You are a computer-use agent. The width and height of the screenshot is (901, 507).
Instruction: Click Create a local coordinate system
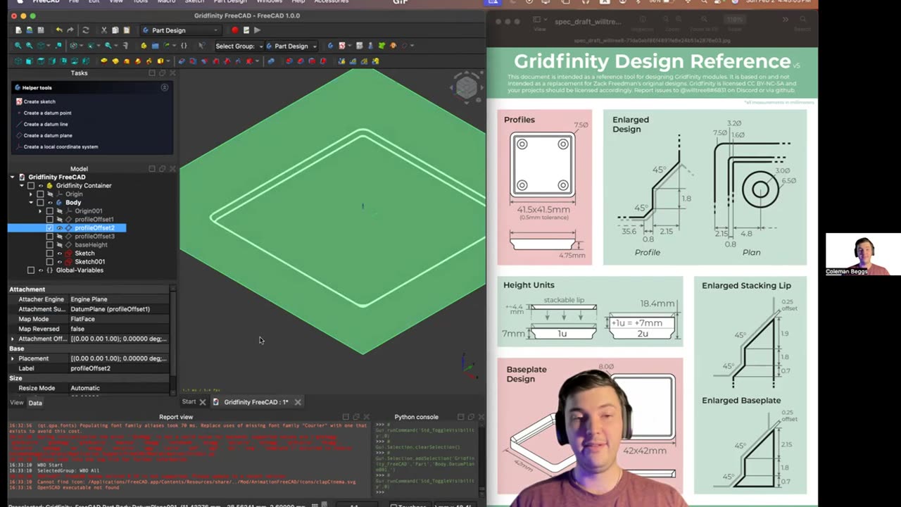click(x=61, y=146)
